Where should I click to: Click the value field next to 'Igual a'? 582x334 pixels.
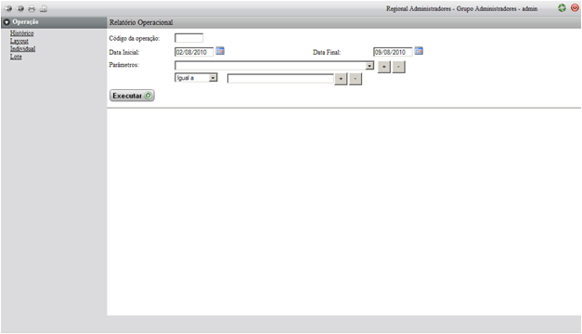click(x=280, y=79)
